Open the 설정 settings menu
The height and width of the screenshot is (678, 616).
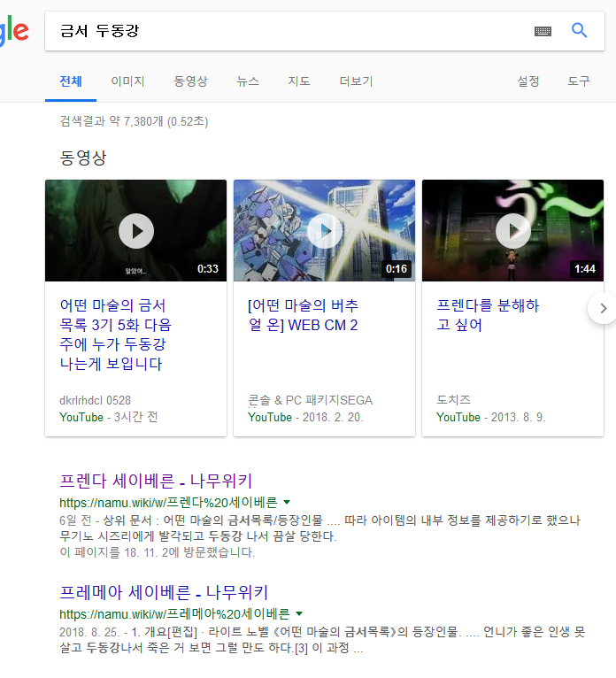tap(528, 81)
